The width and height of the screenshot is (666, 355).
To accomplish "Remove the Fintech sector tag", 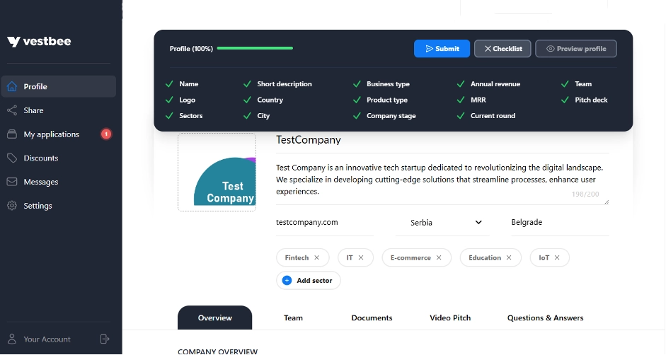I will 317,257.
